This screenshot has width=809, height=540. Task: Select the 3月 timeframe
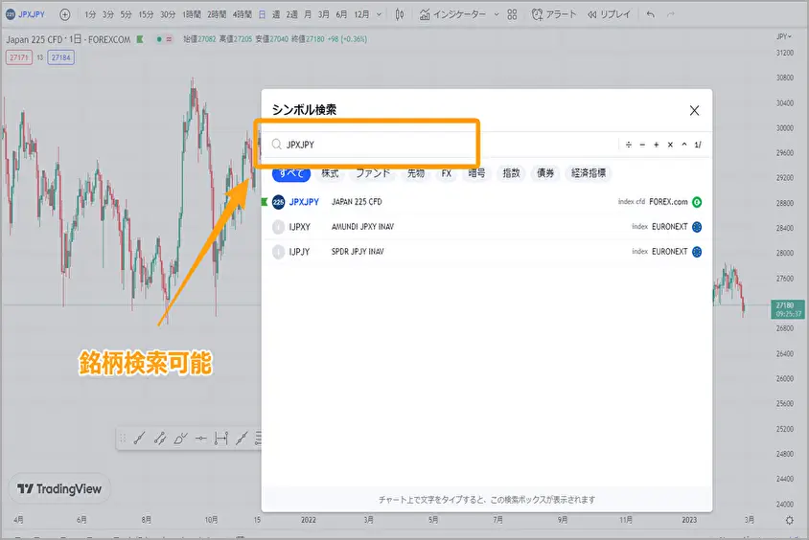coord(323,14)
